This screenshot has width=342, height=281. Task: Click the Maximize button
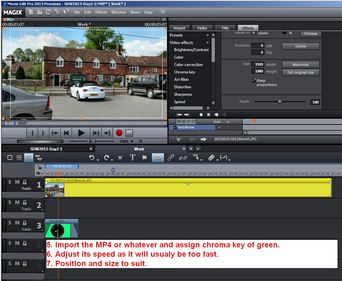[301, 64]
